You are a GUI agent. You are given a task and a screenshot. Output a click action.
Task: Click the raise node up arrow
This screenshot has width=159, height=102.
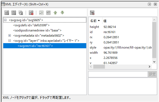point(55,13)
